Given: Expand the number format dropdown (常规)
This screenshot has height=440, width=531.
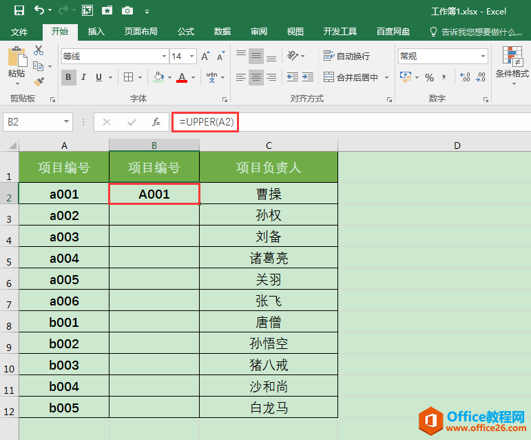Looking at the screenshot, I should tap(483, 57).
